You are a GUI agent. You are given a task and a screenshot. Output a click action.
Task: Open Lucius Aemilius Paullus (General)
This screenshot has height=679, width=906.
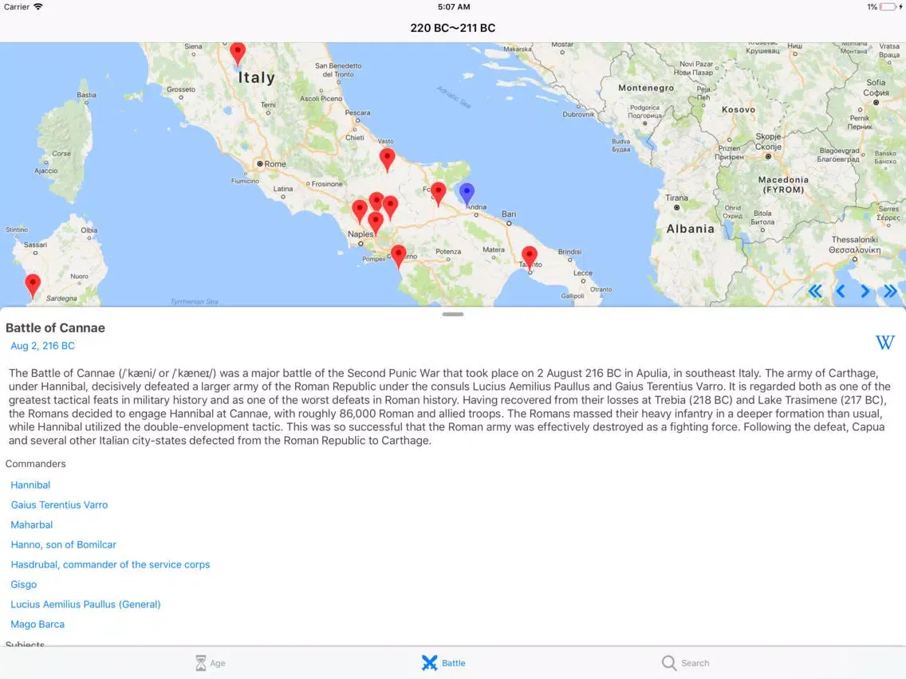click(85, 605)
